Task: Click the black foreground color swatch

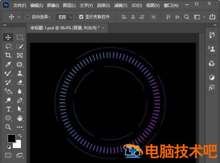Action: (x=12, y=138)
